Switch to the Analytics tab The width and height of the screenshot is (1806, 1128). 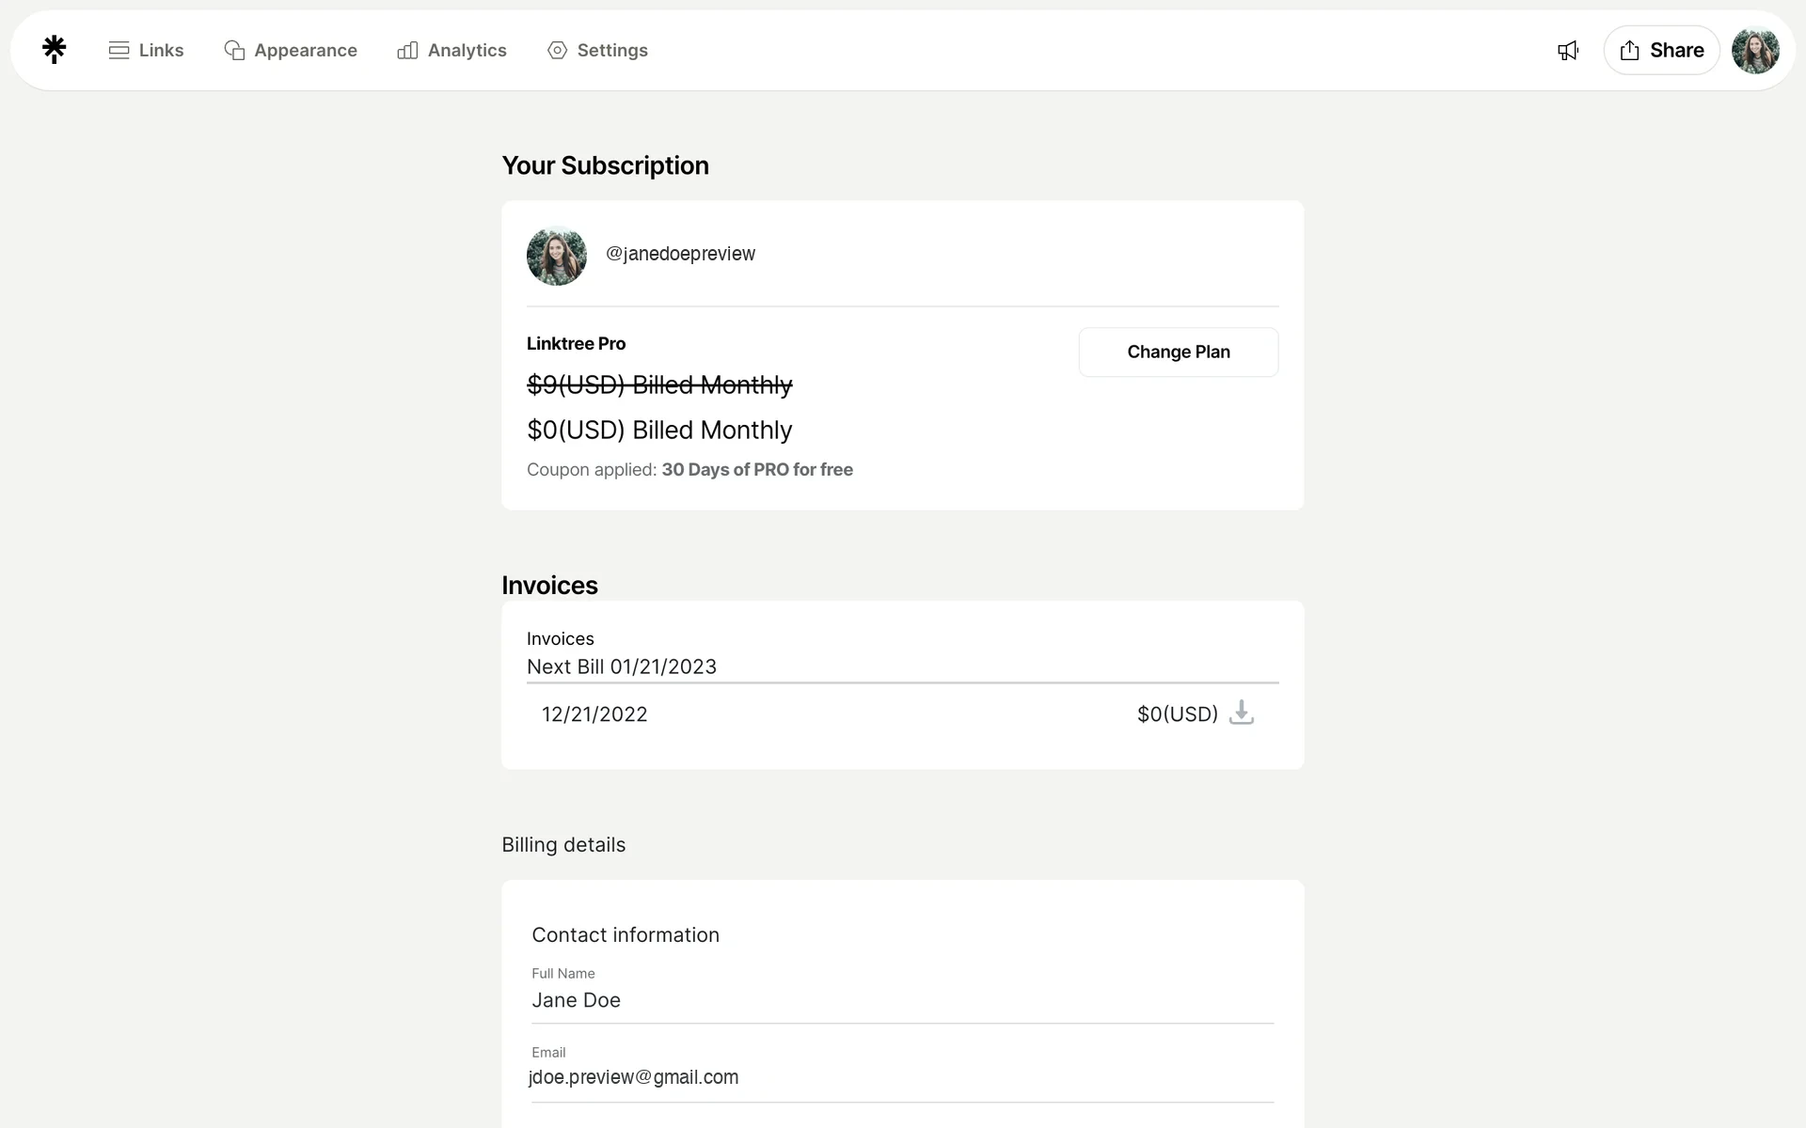[451, 50]
